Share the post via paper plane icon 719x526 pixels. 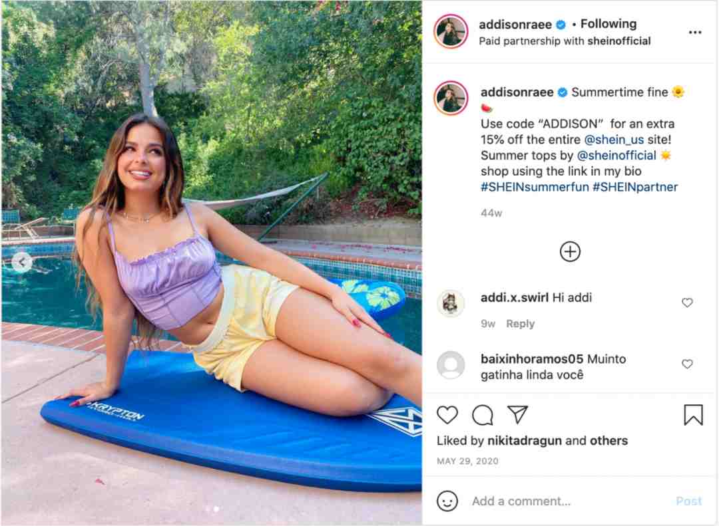pyautogui.click(x=518, y=414)
